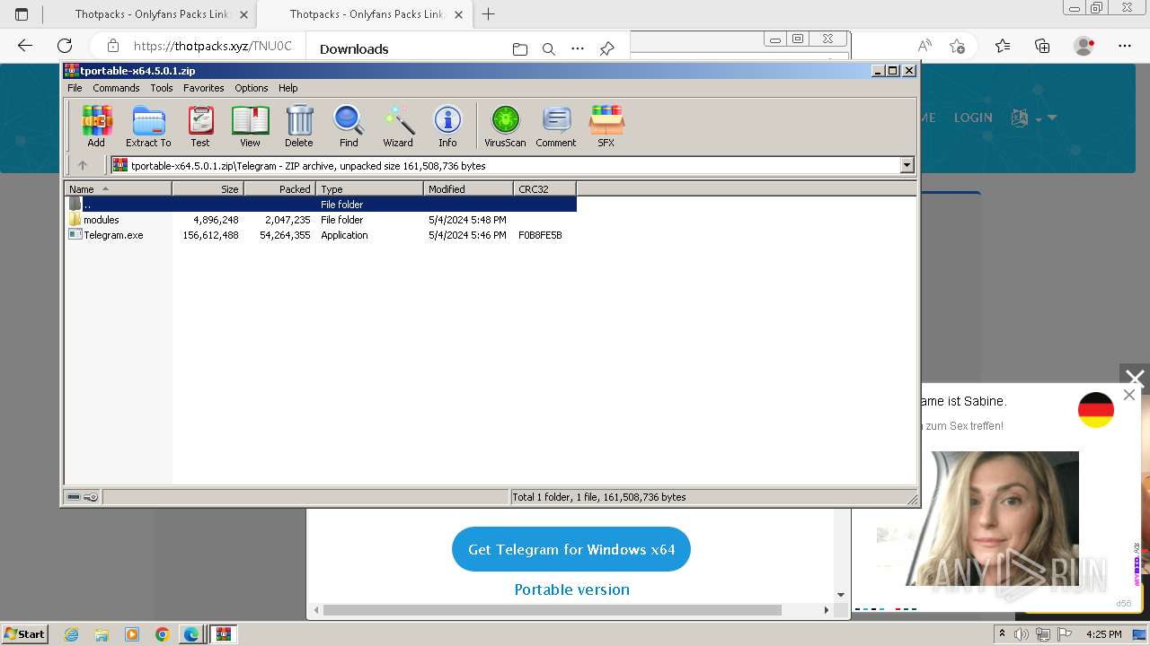Click the F0B8FE5B CRC32 value
The height and width of the screenshot is (646, 1150).
tap(540, 235)
